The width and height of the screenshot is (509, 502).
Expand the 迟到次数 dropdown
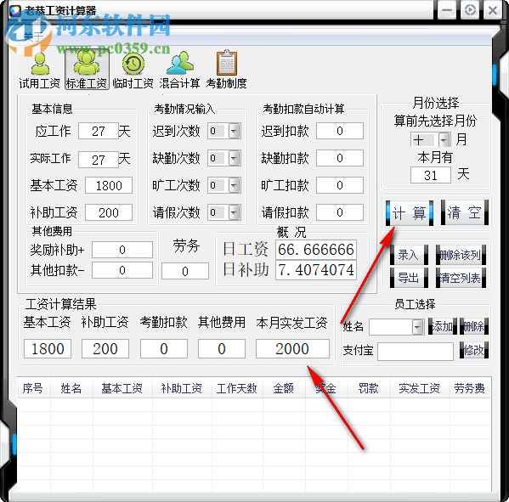coord(234,131)
